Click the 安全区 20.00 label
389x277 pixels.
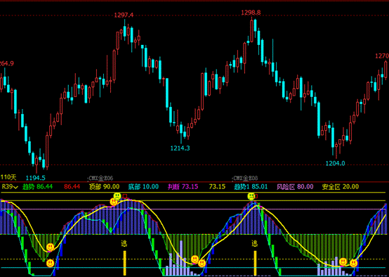click(x=341, y=186)
